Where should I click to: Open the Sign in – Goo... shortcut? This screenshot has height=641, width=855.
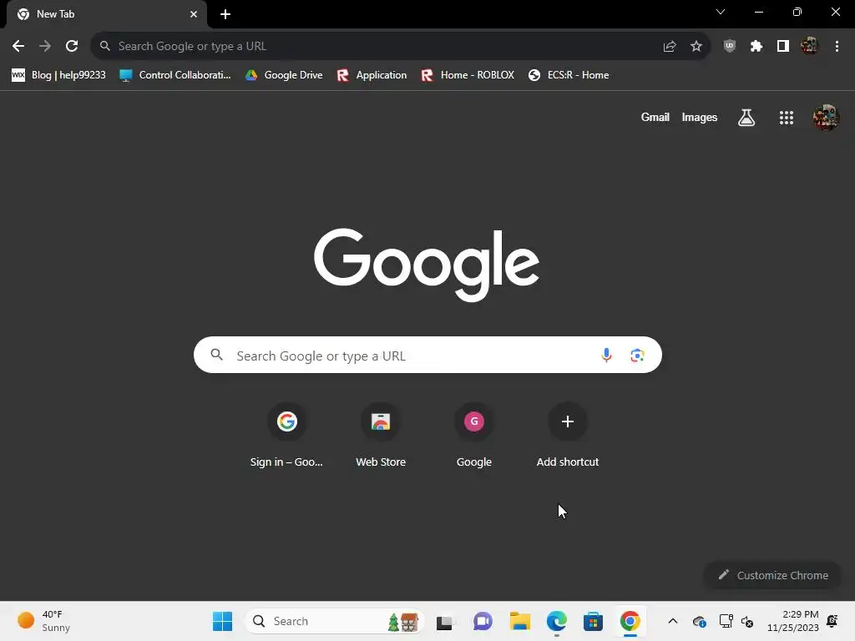point(287,436)
